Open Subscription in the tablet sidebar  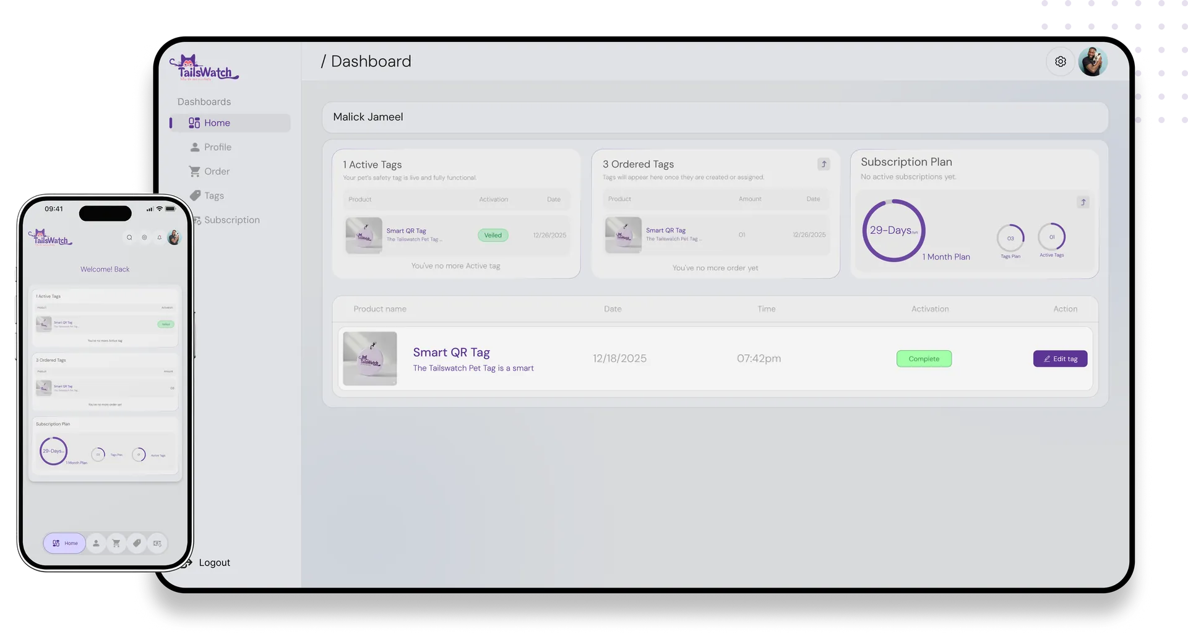click(x=226, y=220)
